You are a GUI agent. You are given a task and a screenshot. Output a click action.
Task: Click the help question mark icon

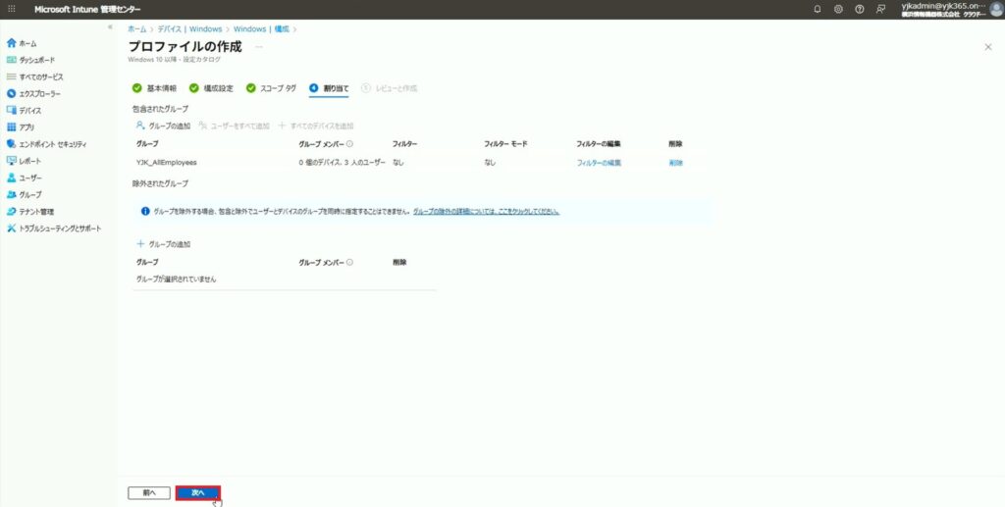pos(860,9)
